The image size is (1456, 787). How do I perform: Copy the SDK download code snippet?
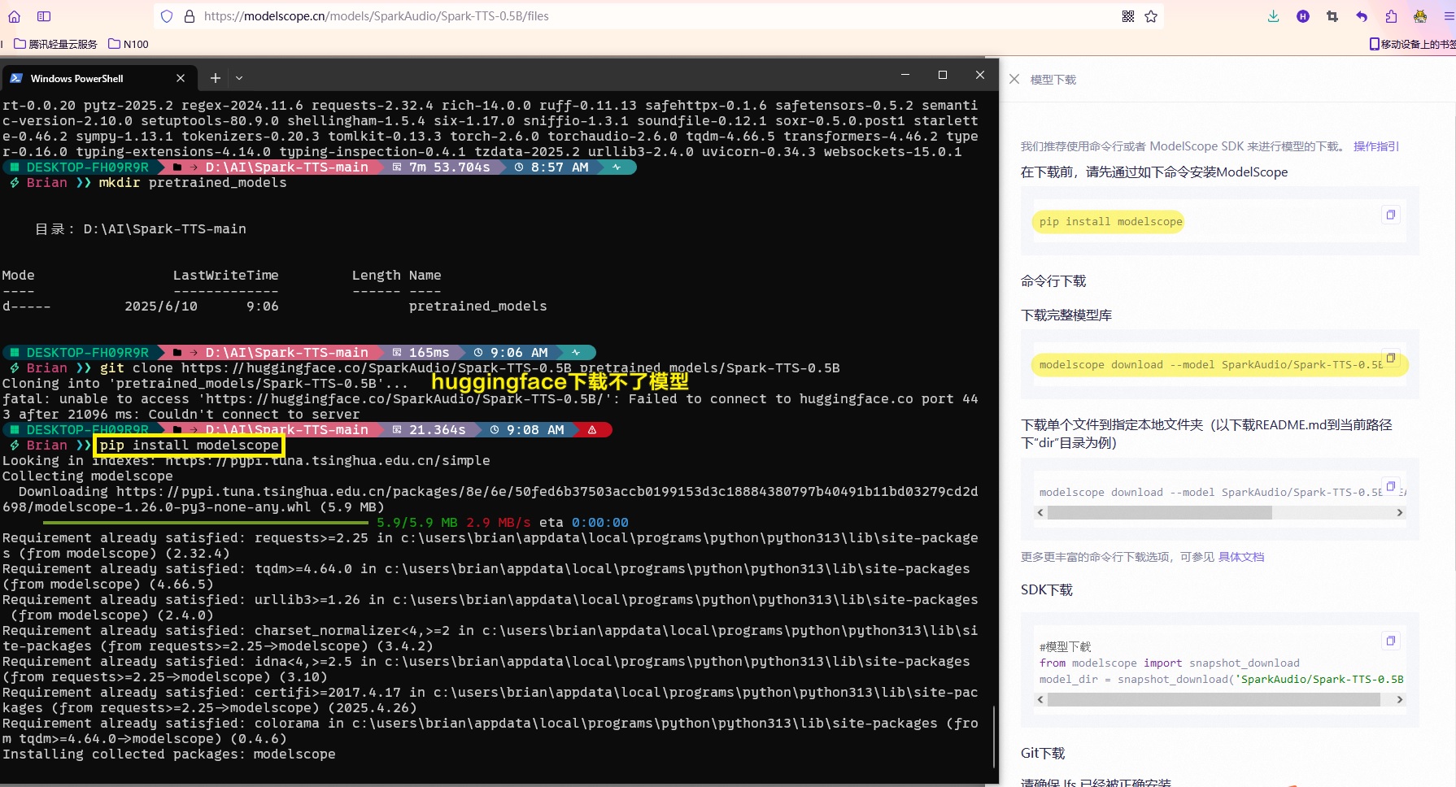point(1391,641)
